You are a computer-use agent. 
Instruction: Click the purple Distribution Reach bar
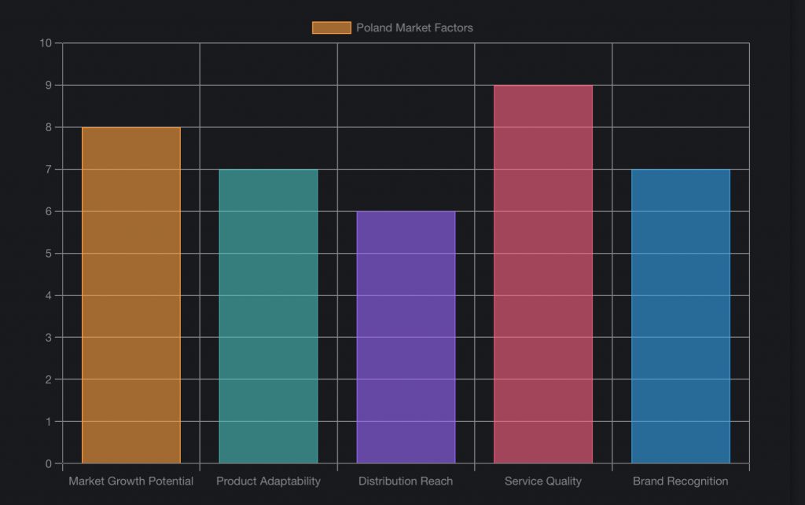406,337
